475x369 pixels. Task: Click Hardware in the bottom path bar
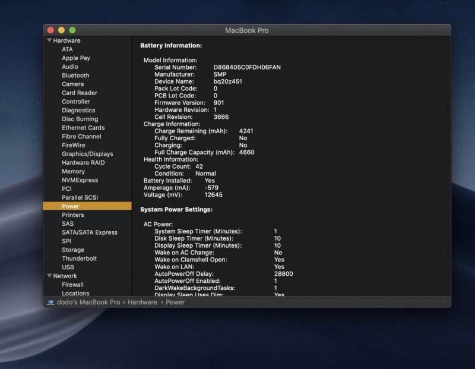142,302
